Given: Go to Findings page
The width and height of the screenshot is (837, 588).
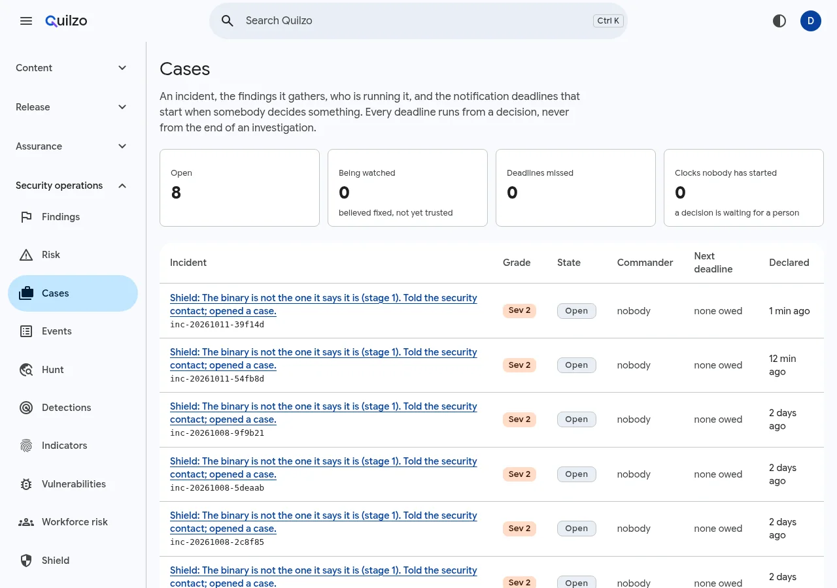Looking at the screenshot, I should pyautogui.click(x=73, y=217).
